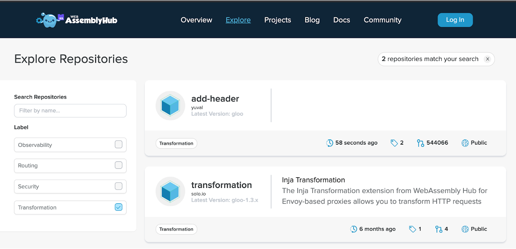Click the Log In button

[x=455, y=20]
